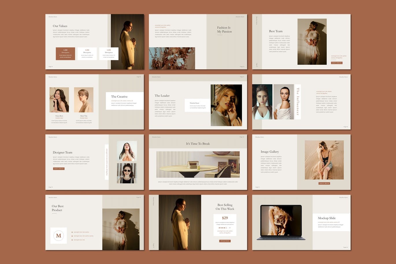Click Learn More on the Best Team slide
The image size is (396, 264).
pos(336,63)
